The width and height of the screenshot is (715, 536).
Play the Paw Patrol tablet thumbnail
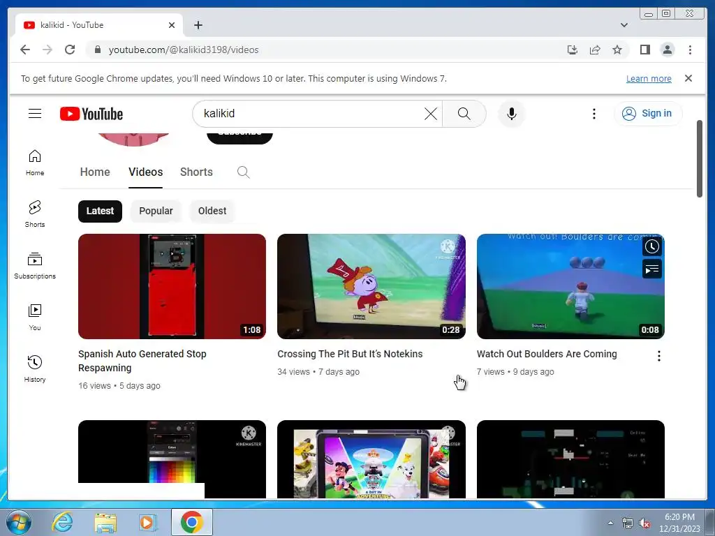pos(371,459)
